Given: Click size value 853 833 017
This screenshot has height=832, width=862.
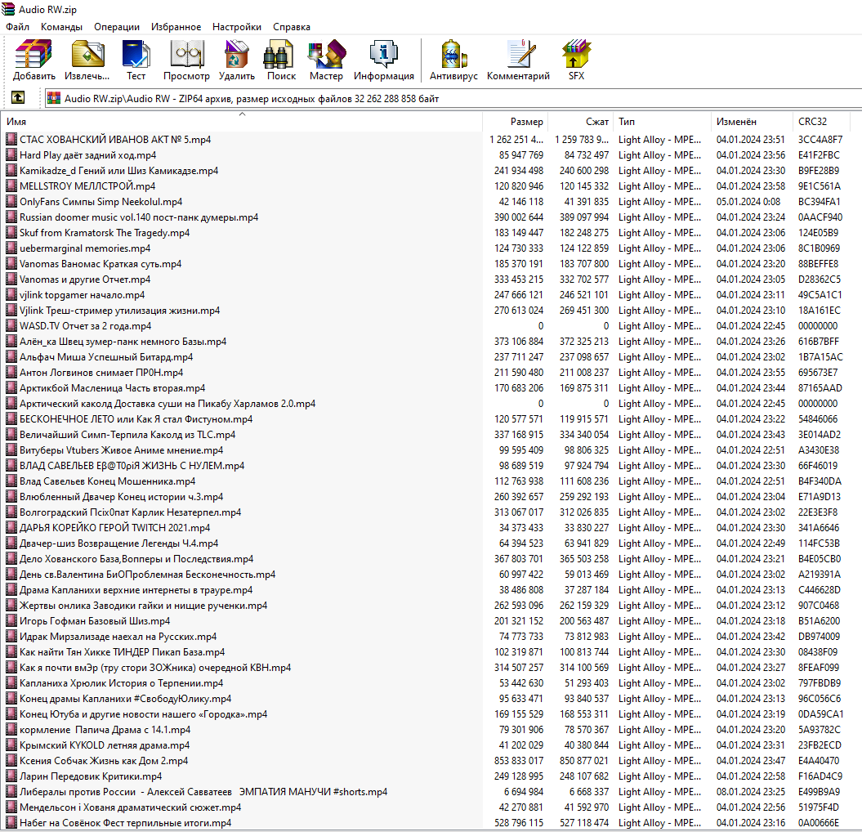Looking at the screenshot, I should 518,761.
